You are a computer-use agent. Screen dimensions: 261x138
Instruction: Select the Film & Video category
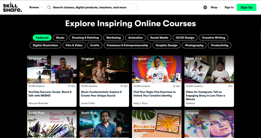(74, 45)
